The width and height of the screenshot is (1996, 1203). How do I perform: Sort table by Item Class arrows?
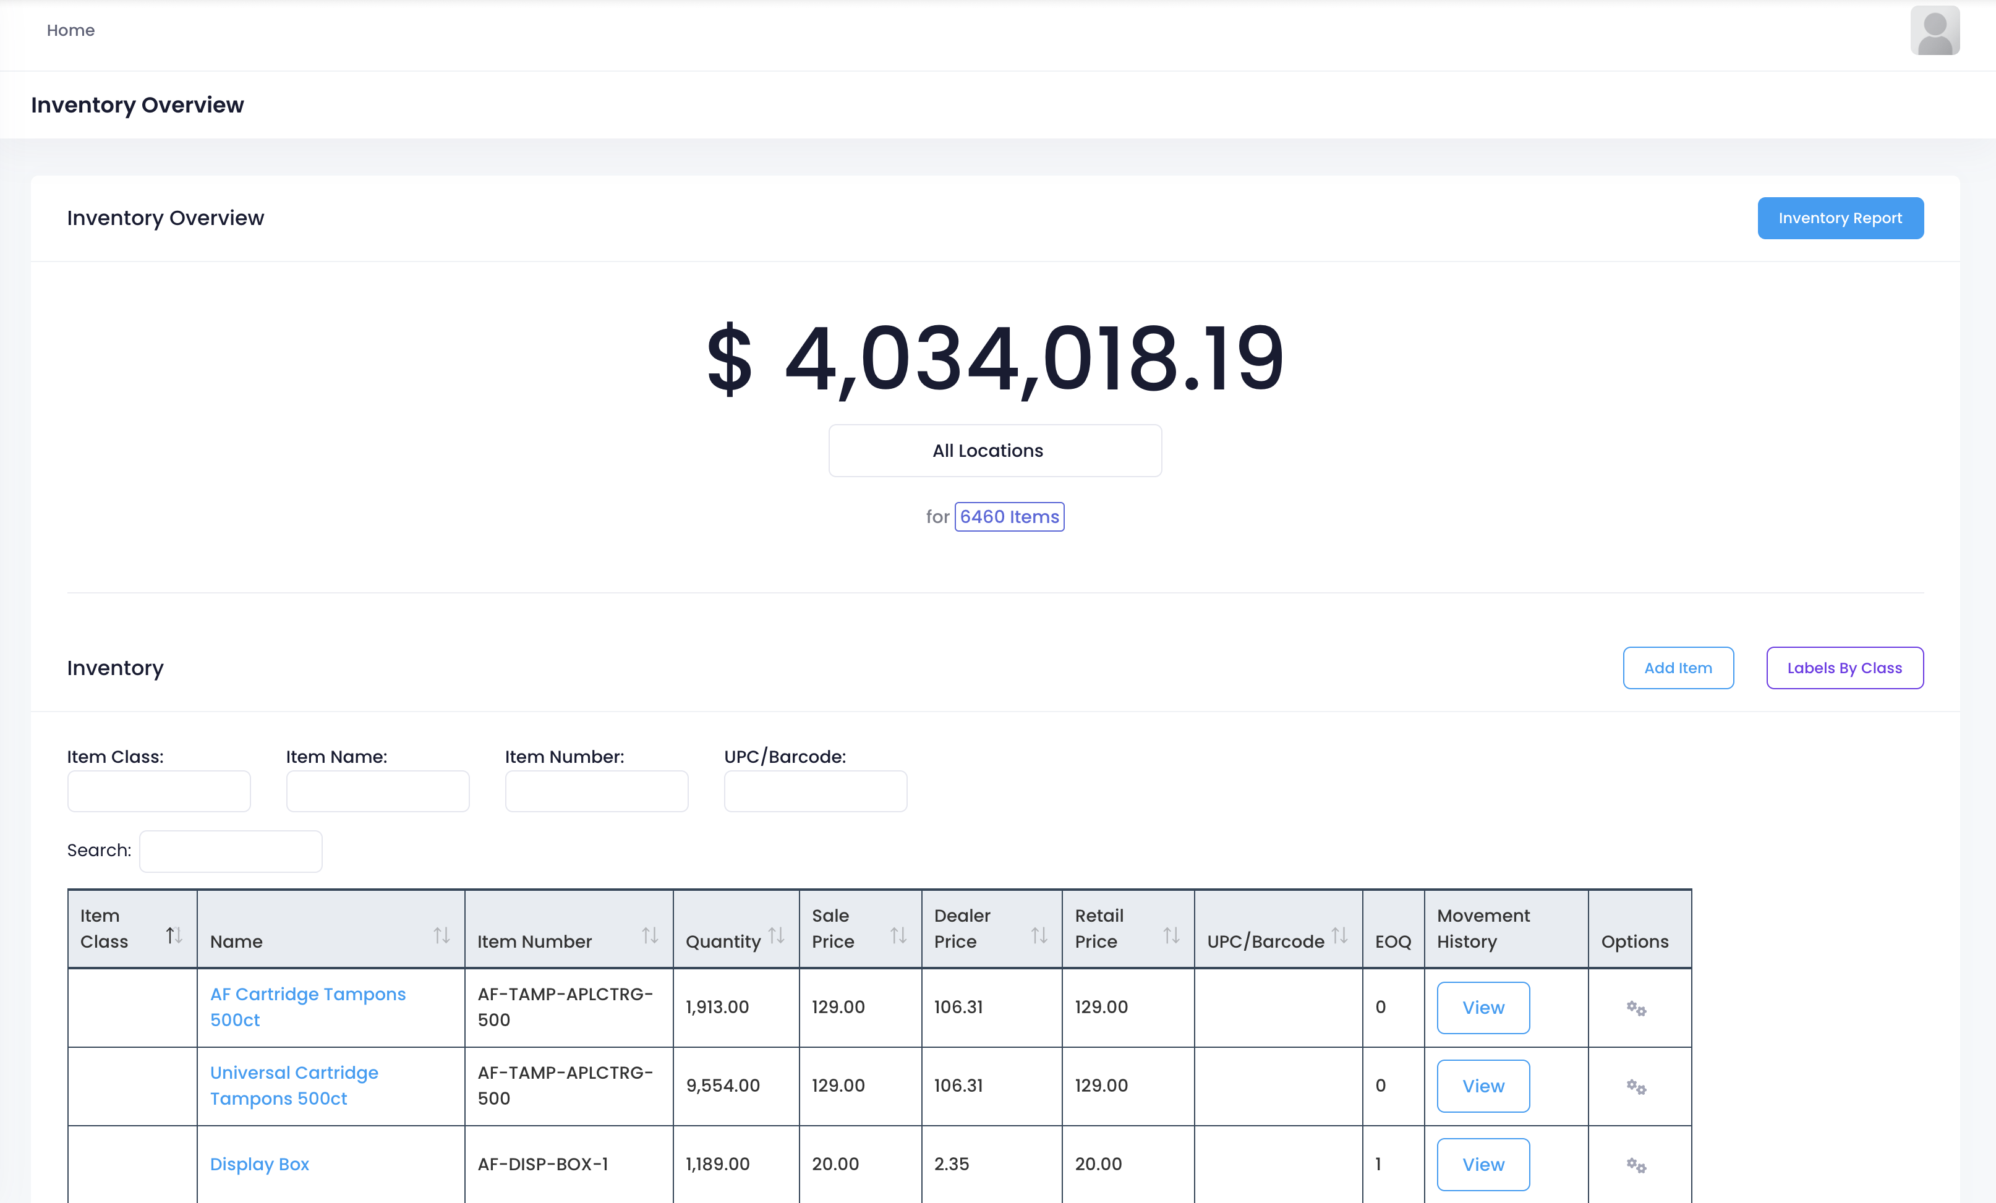pyautogui.click(x=173, y=936)
